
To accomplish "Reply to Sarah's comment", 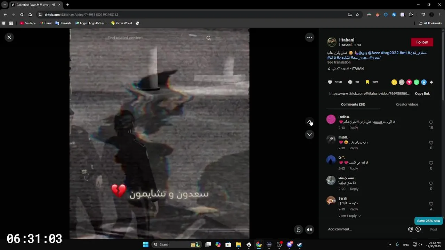I will coord(354,209).
